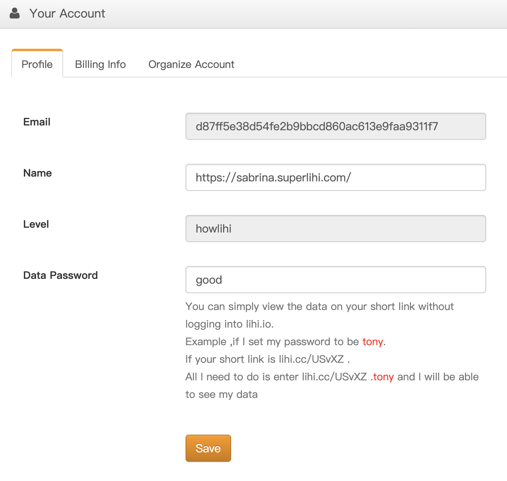Viewport: 507px width, 481px height.
Task: Click the red '.tony' after lihi.cc/USvXZ
Action: [x=382, y=377]
